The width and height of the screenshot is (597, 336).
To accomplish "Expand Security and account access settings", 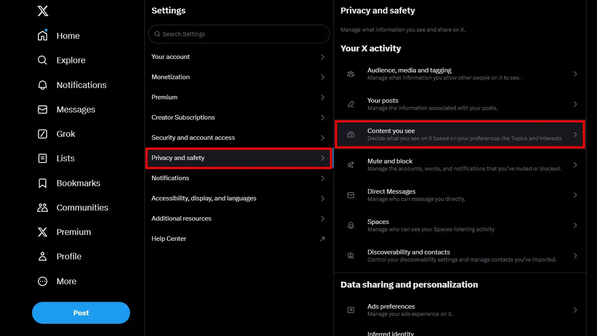I will point(238,138).
